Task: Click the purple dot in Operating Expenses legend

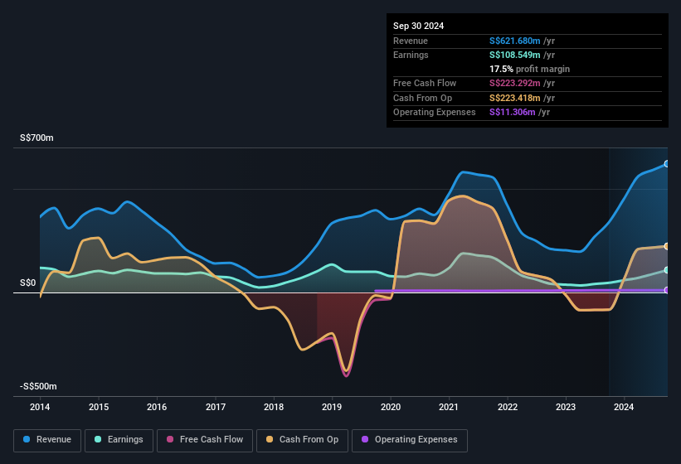Action: coord(365,440)
